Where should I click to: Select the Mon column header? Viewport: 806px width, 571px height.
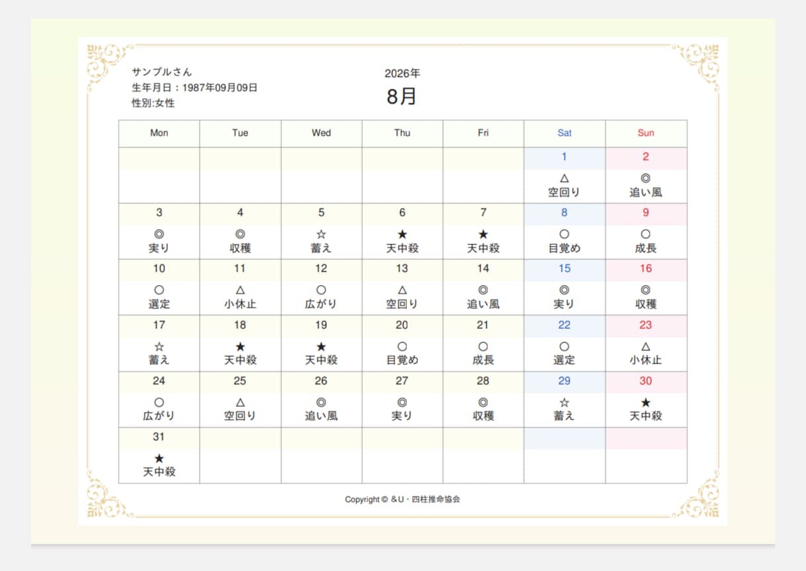click(159, 133)
